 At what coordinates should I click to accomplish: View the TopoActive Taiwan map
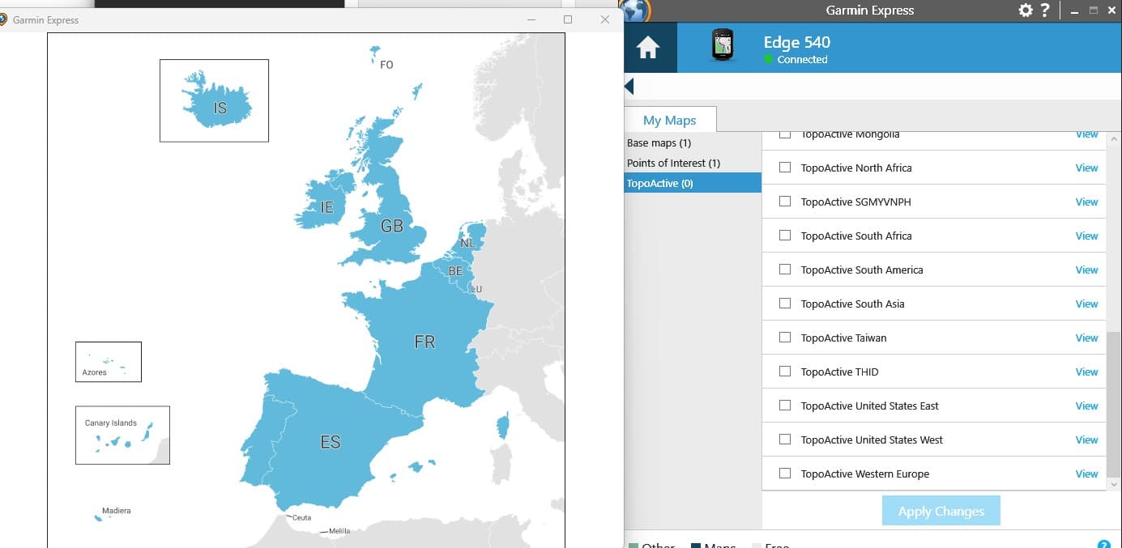click(1086, 338)
